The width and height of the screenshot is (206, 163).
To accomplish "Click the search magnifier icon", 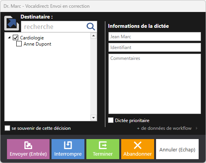I will (x=91, y=27).
